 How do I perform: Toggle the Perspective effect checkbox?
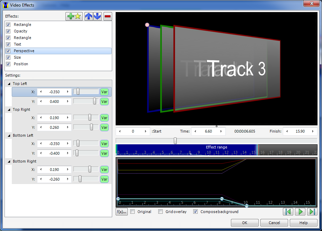[8, 51]
